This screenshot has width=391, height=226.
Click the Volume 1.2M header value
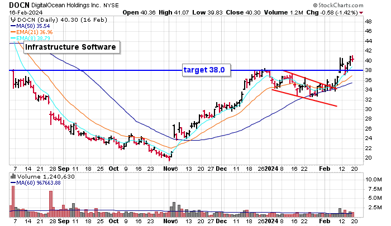[284, 12]
